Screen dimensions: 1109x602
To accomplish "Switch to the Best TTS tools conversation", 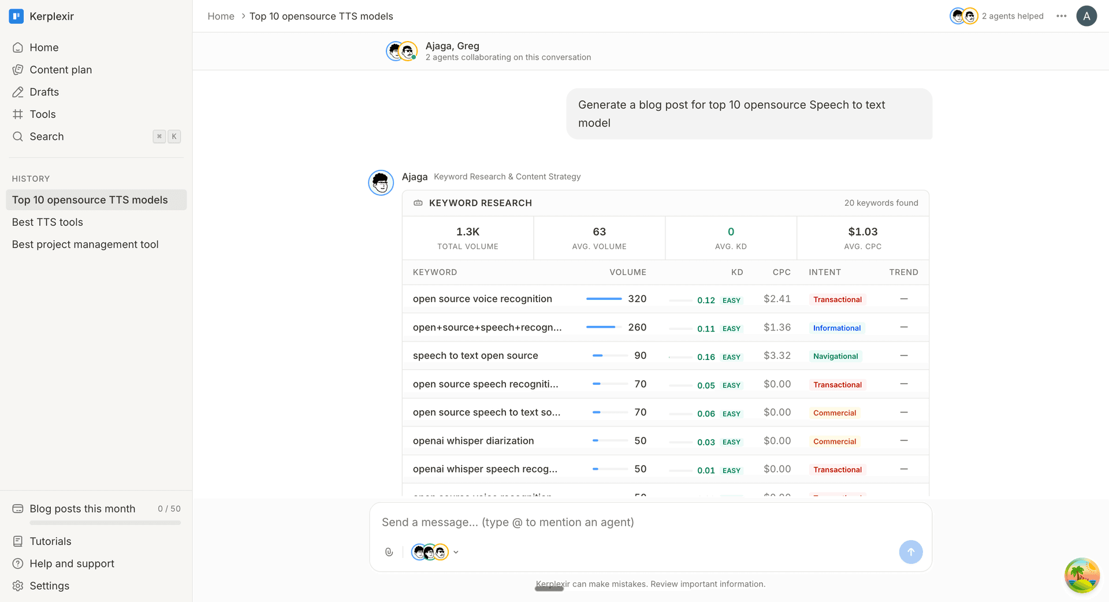I will [47, 222].
